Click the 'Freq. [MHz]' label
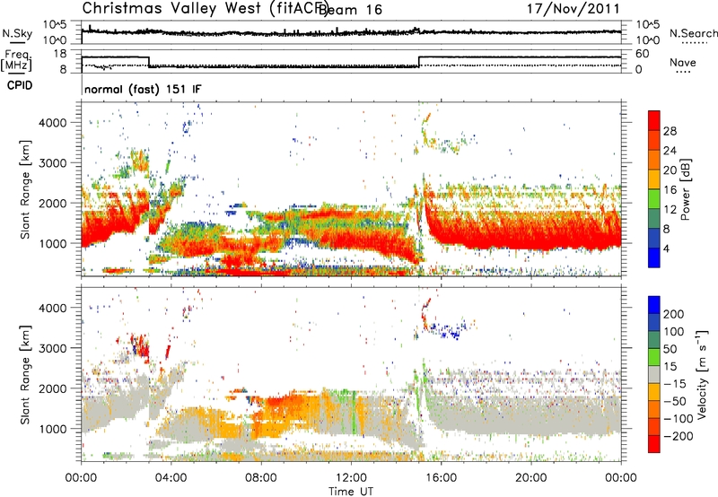The width and height of the screenshot is (718, 497). [x=17, y=60]
